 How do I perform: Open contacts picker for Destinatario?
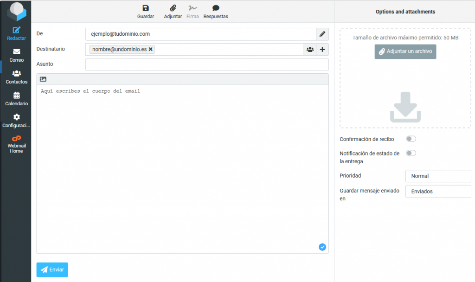(x=310, y=49)
